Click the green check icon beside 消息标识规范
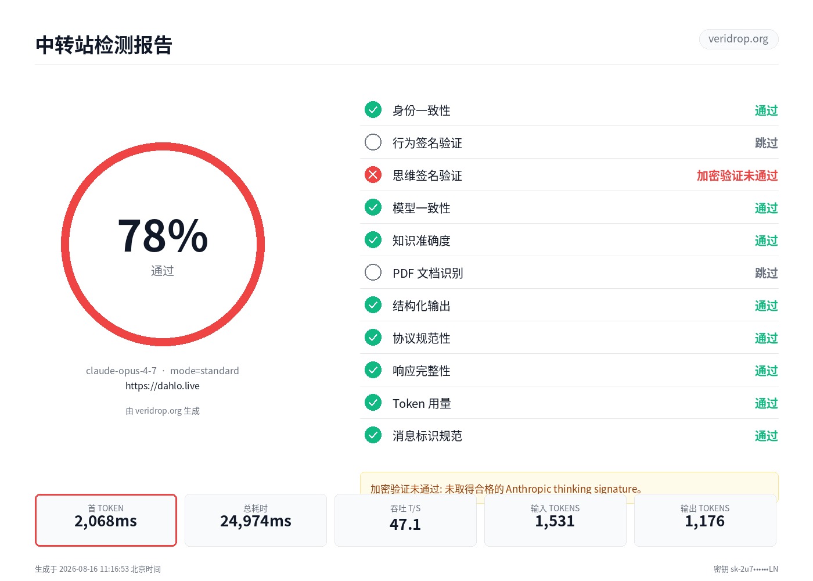 coord(373,435)
